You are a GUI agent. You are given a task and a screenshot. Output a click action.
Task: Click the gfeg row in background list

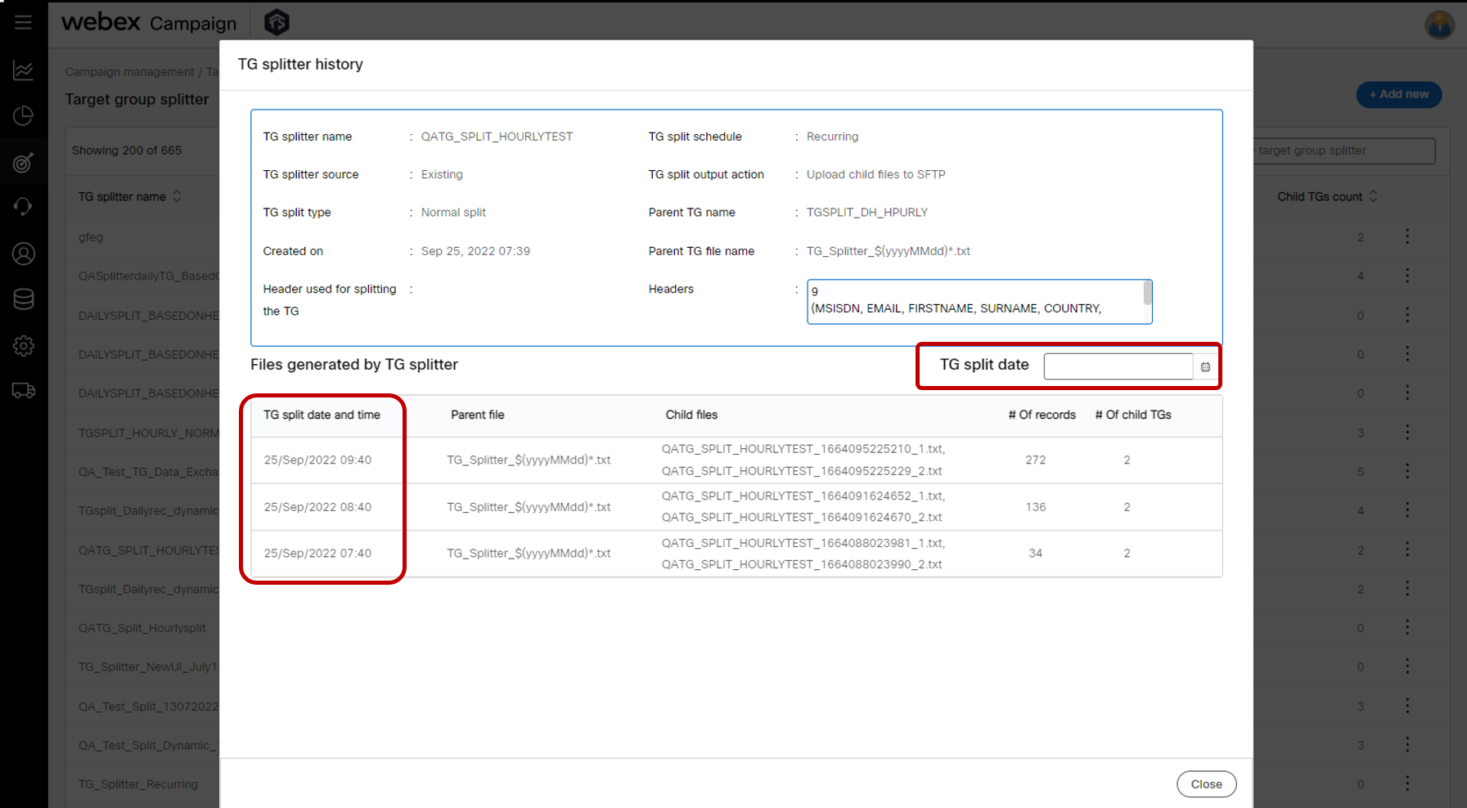click(x=91, y=237)
